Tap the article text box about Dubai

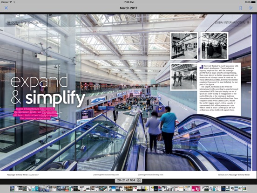pyautogui.click(x=219, y=90)
